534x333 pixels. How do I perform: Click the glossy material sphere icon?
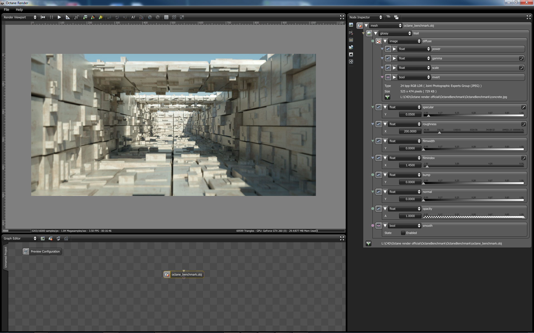pos(369,33)
